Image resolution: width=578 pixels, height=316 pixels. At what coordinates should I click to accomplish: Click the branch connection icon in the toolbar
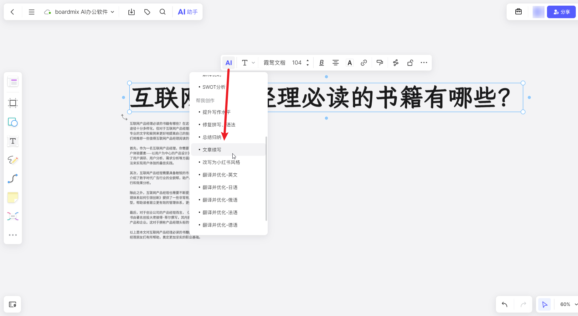click(x=396, y=63)
